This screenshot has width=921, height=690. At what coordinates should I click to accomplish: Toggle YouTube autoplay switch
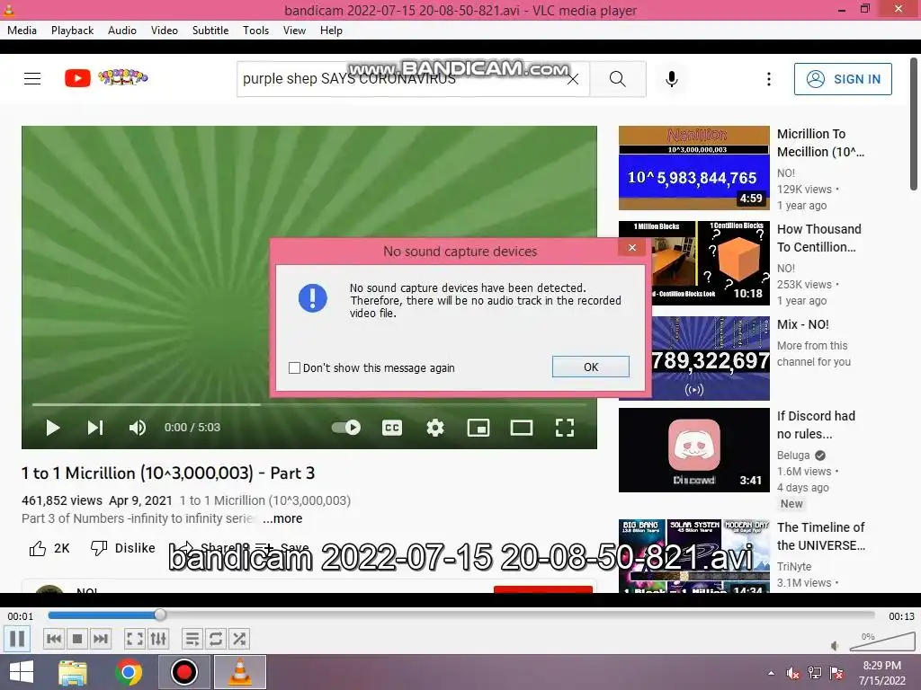click(x=346, y=427)
